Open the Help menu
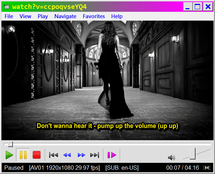215x174 pixels. 117,16
